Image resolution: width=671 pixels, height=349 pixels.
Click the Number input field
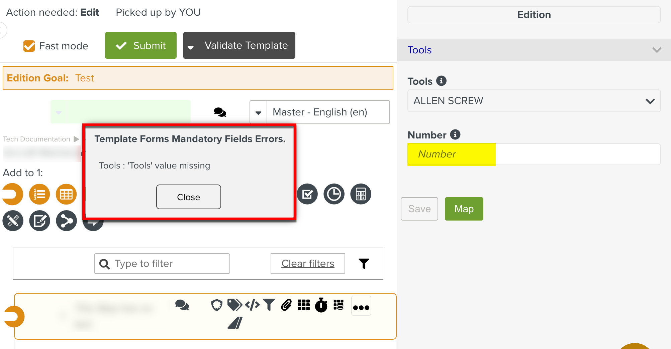534,154
